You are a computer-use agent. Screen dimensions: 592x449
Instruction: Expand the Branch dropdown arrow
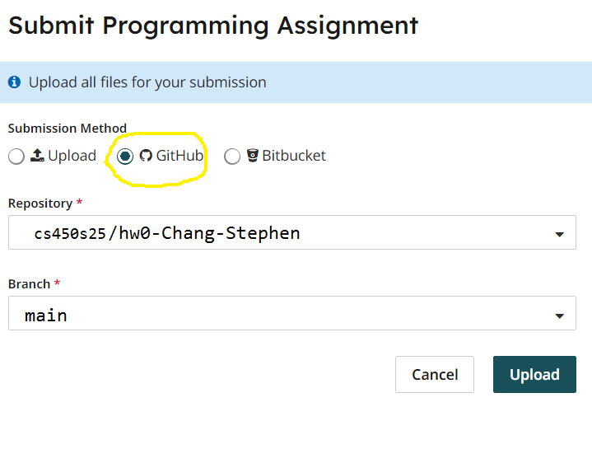tap(560, 316)
